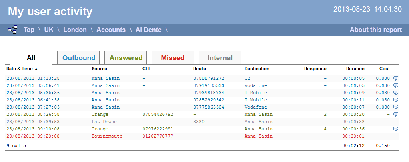Click the UK breadcrumb link

click(49, 30)
